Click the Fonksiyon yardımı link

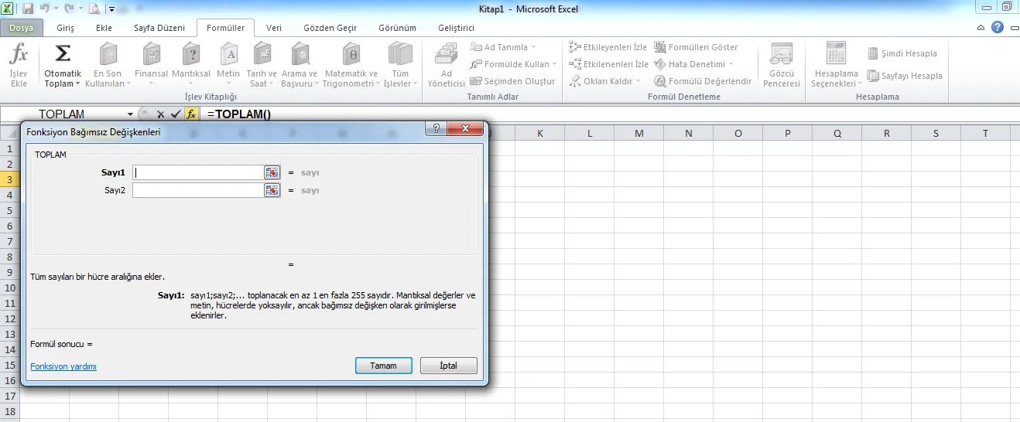click(x=63, y=366)
